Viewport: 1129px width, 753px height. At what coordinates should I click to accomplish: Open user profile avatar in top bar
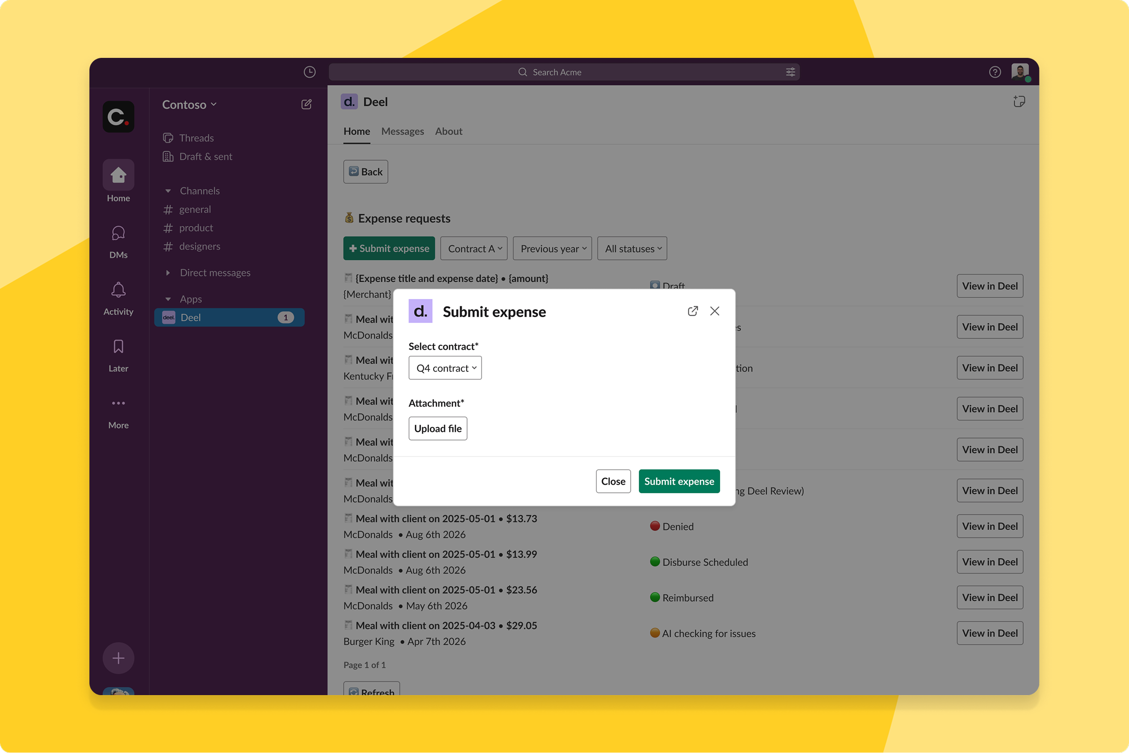click(x=1019, y=72)
